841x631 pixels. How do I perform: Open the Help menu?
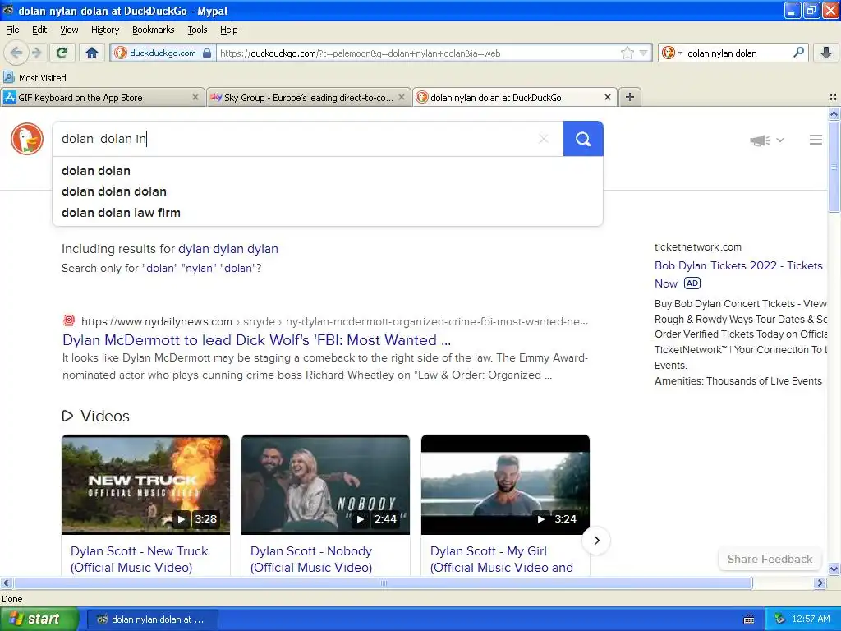228,30
